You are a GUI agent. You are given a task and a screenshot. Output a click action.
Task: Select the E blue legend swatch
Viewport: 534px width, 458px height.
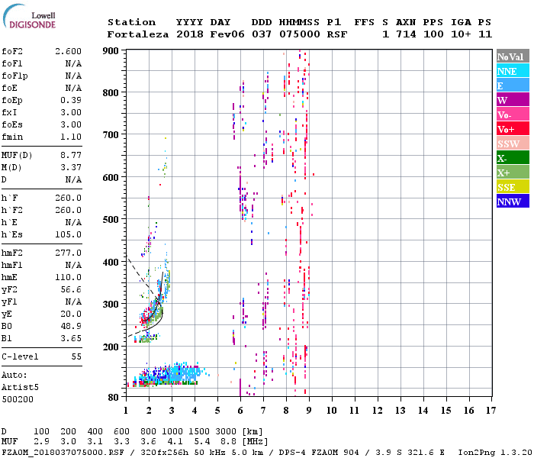[513, 85]
